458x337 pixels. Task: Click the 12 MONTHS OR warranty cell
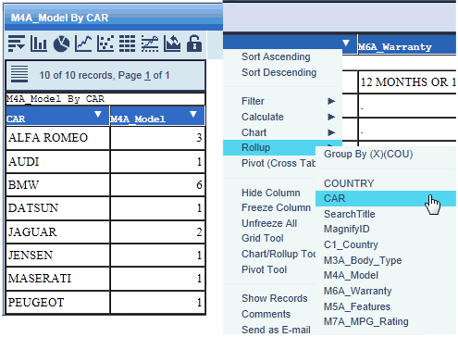(407, 82)
